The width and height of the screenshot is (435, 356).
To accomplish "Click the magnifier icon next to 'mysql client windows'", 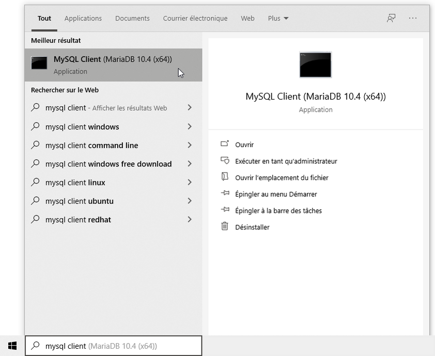I will (35, 126).
